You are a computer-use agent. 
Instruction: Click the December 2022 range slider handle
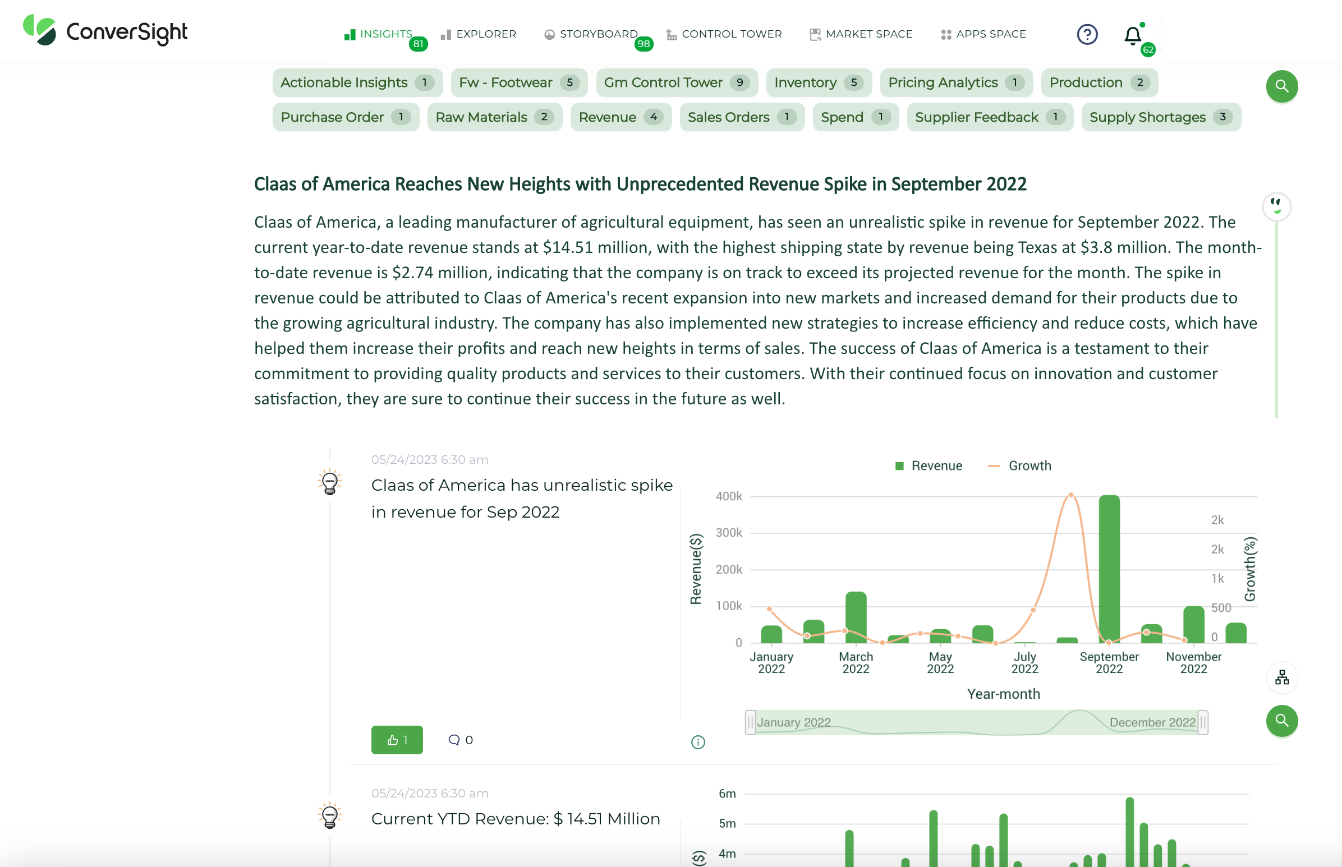click(1203, 722)
